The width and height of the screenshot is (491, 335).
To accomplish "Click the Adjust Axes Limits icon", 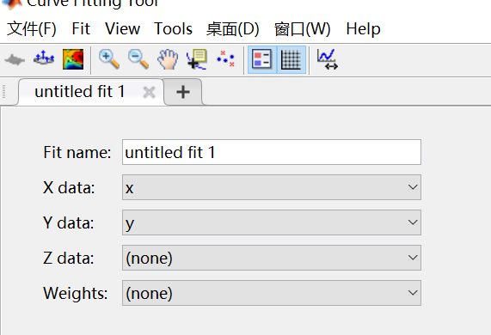I will tap(328, 59).
